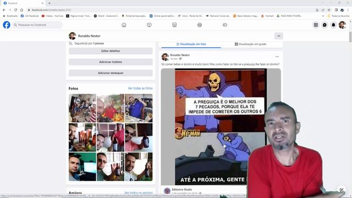Open the account profile avatar menu
The width and height of the screenshot is (352, 198).
click(x=342, y=25)
